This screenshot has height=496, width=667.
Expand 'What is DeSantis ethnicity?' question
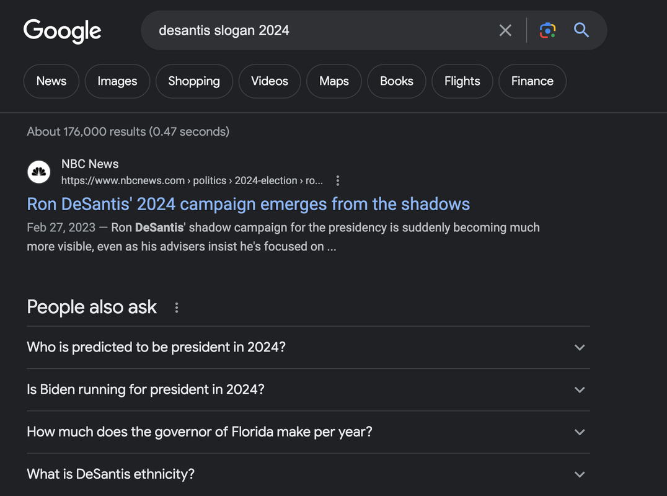309,474
